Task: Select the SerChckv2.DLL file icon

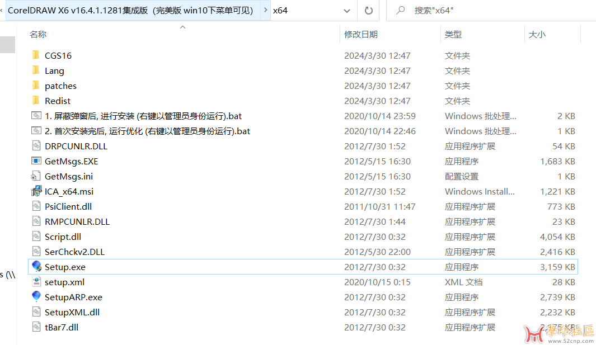Action: 36,252
